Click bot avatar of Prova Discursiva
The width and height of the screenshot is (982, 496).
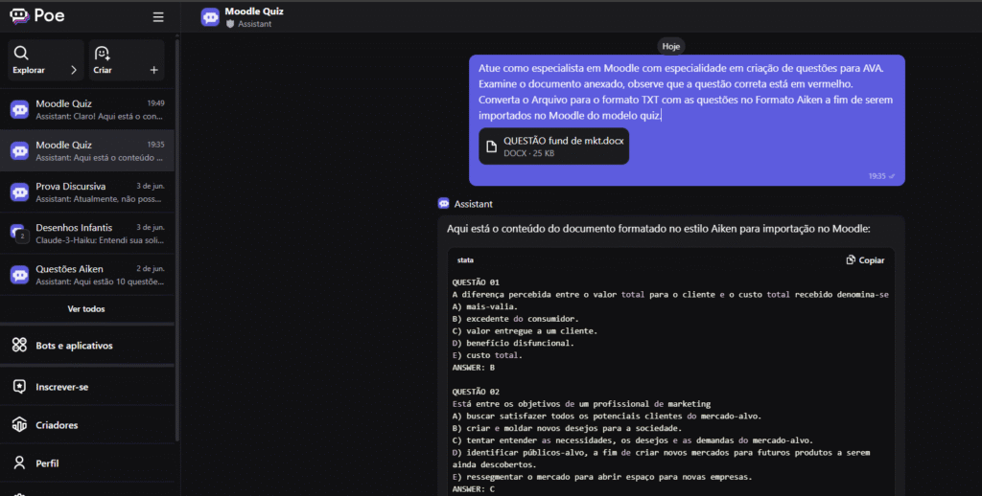19,192
